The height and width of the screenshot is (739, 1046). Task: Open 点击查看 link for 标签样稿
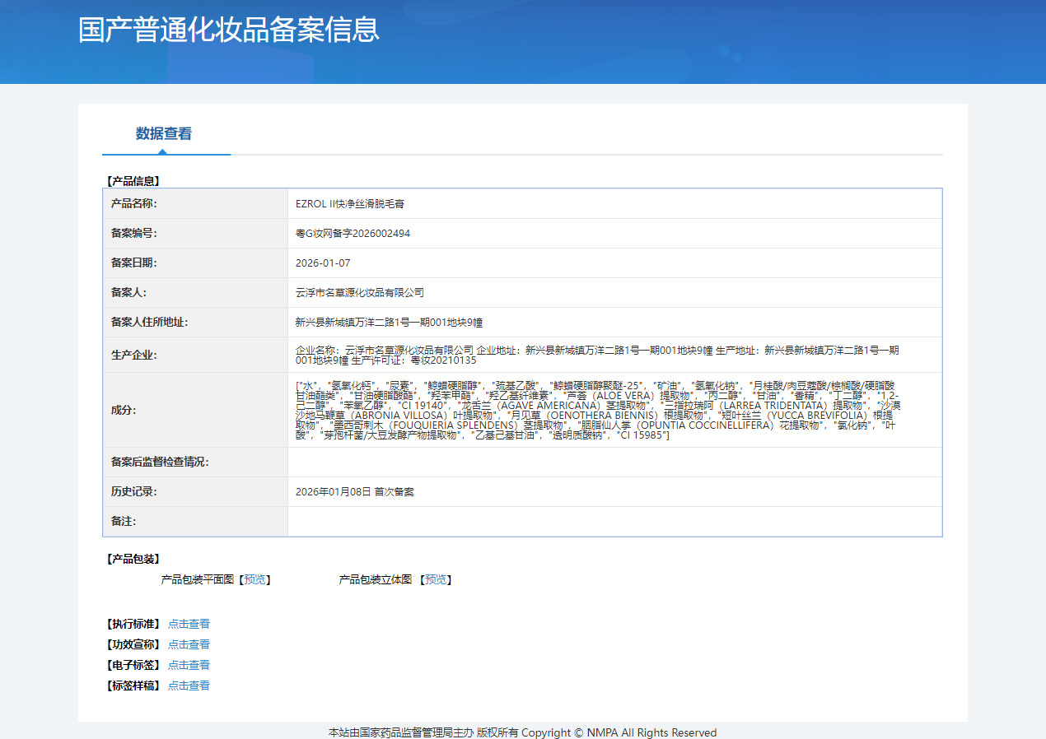click(189, 686)
